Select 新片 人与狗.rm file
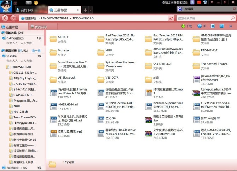The width and height of the screenshot is (237, 171). (207, 120)
